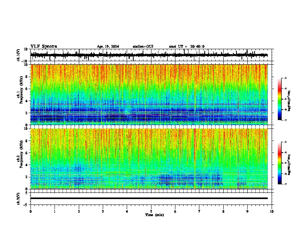Click the '2' tick on the time axis
306x237 pixels.
coord(79,211)
